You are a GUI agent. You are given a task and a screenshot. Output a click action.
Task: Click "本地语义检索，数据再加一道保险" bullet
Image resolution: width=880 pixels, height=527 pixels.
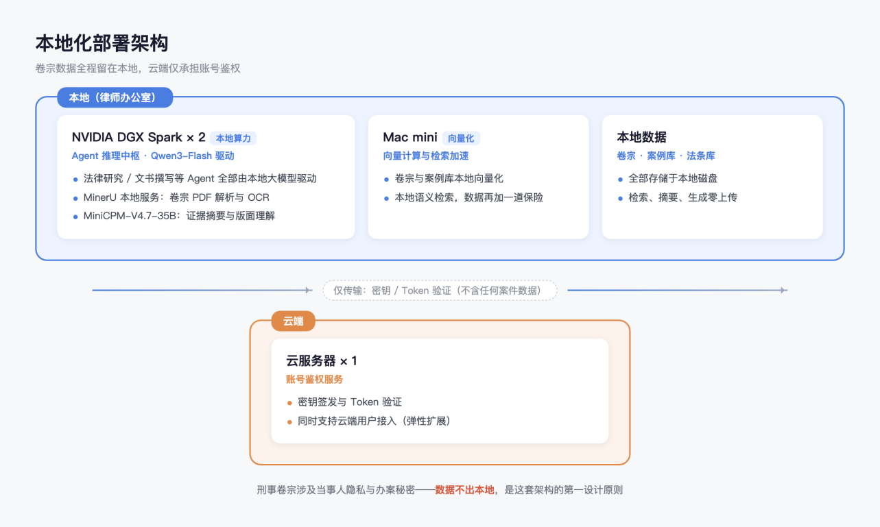click(469, 197)
